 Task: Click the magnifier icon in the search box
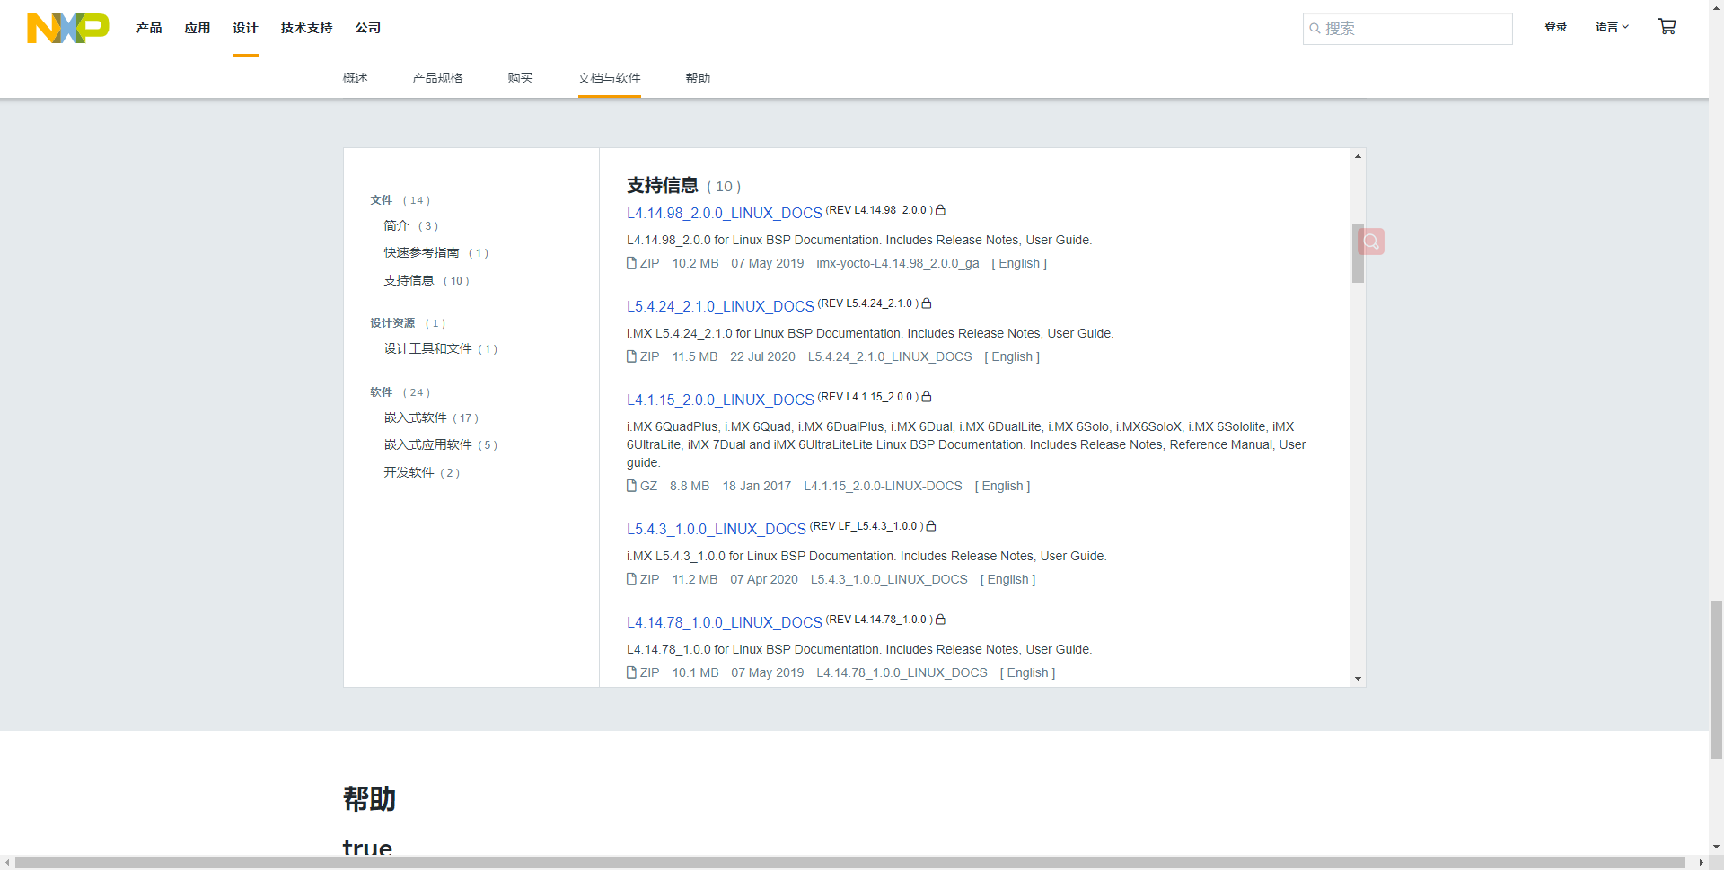coord(1316,29)
